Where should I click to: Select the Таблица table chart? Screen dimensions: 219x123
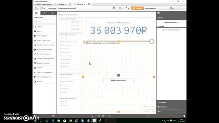[x=44, y=68]
